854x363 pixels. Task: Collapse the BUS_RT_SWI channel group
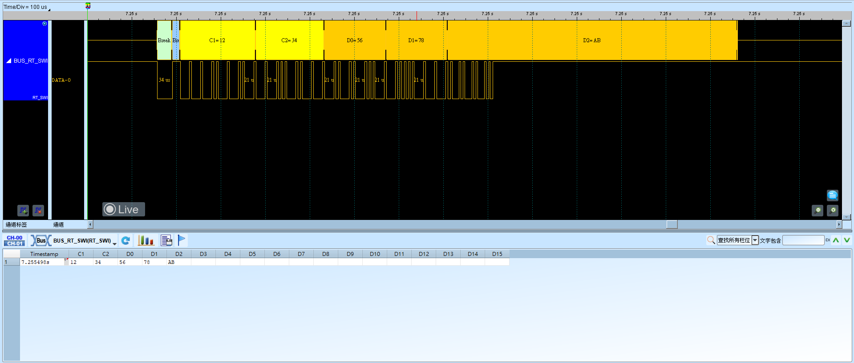click(x=8, y=60)
